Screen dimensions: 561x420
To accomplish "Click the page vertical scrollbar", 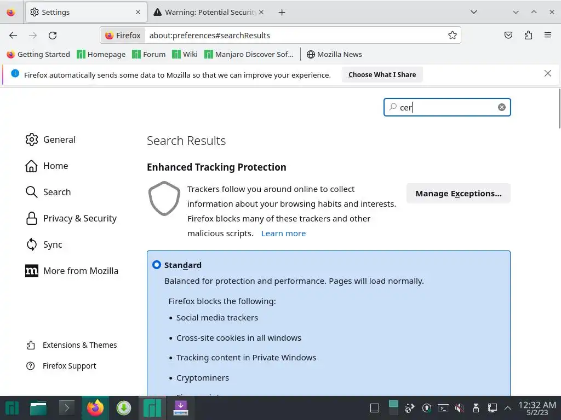I will point(559,109).
